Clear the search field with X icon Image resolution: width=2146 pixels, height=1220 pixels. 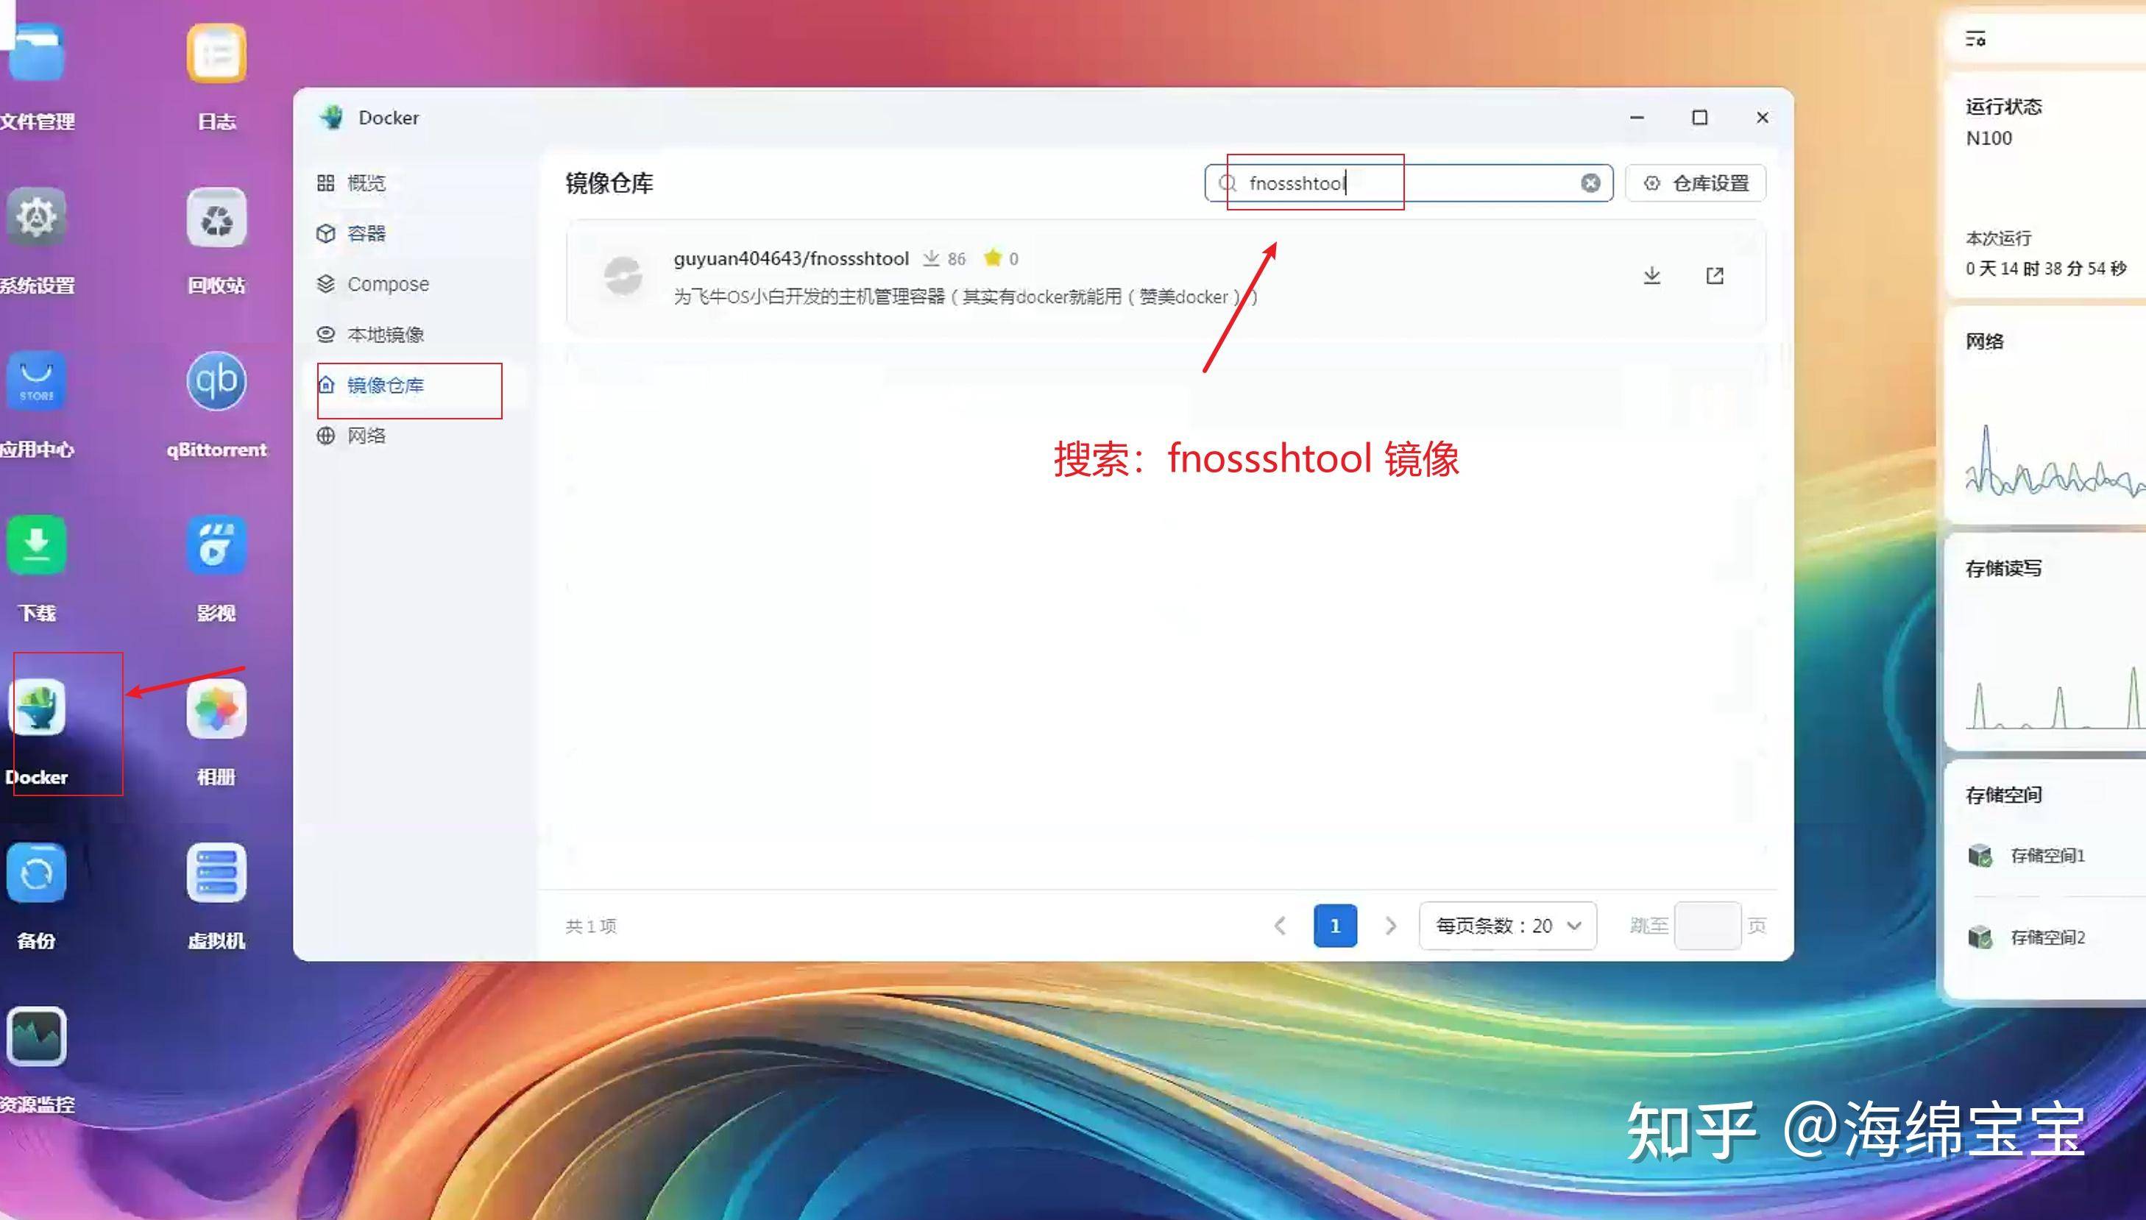(x=1590, y=183)
